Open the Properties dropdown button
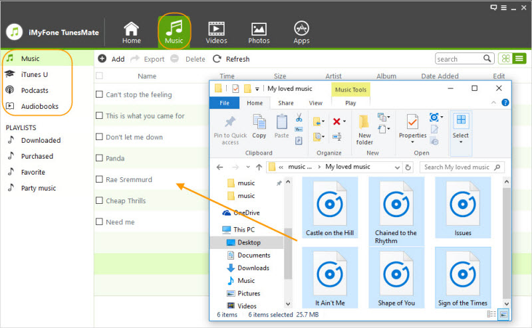532x328 pixels. pyautogui.click(x=412, y=129)
